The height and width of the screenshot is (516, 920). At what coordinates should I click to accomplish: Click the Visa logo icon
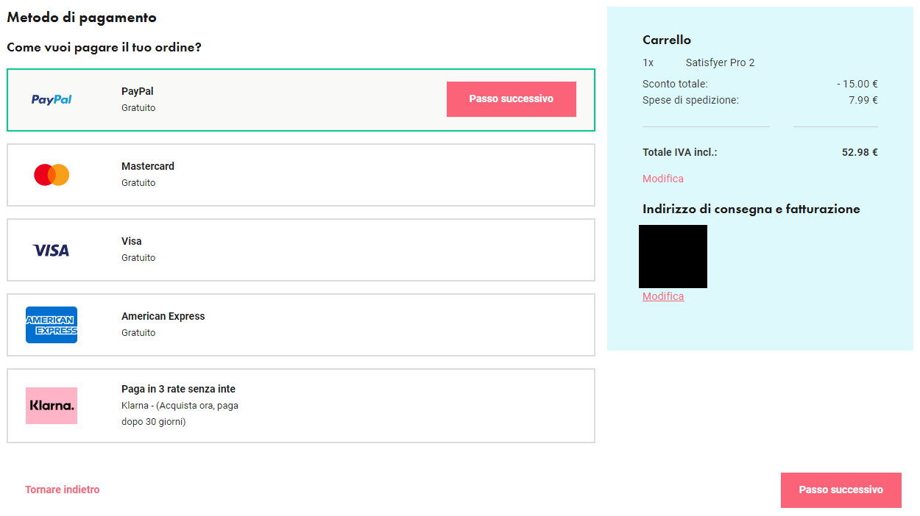coord(52,251)
